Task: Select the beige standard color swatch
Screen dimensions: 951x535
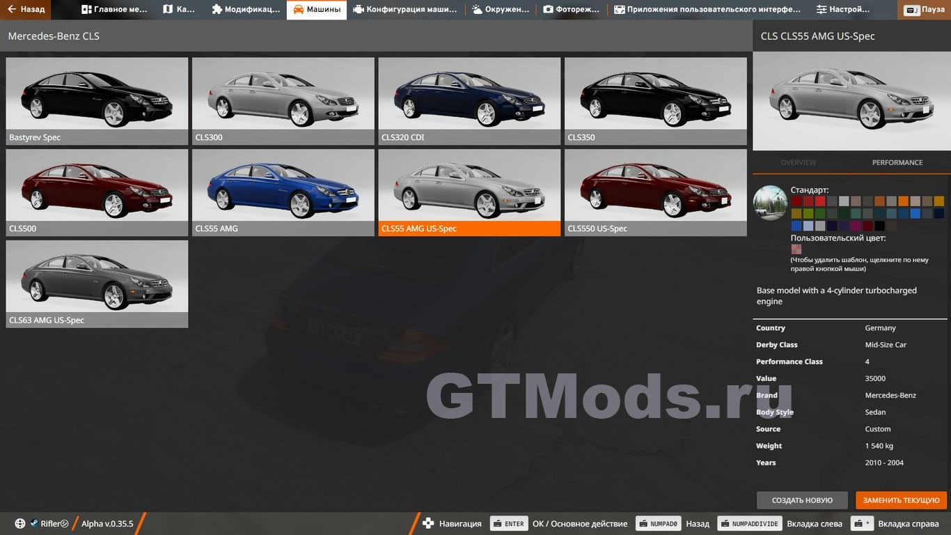Action: click(x=915, y=201)
